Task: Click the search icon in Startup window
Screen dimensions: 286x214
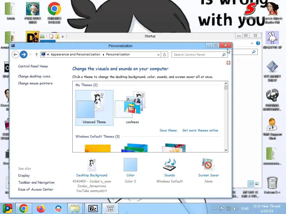Action: point(254,52)
